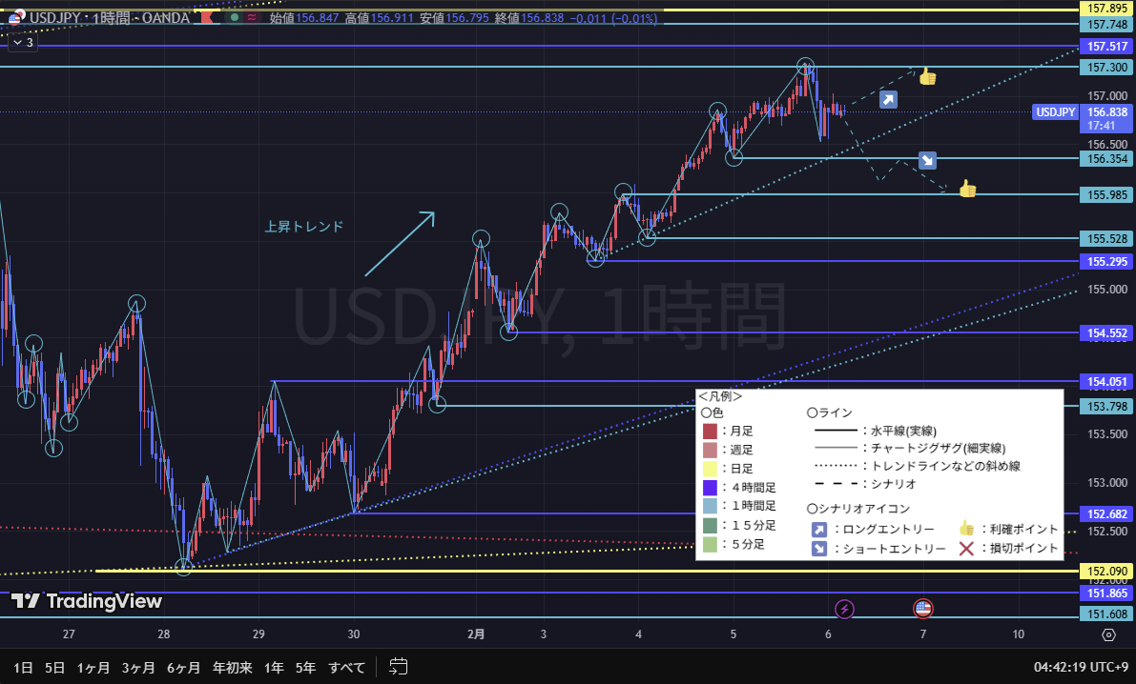Switch range to 年初来
This screenshot has height=684, width=1136.
pyautogui.click(x=232, y=667)
